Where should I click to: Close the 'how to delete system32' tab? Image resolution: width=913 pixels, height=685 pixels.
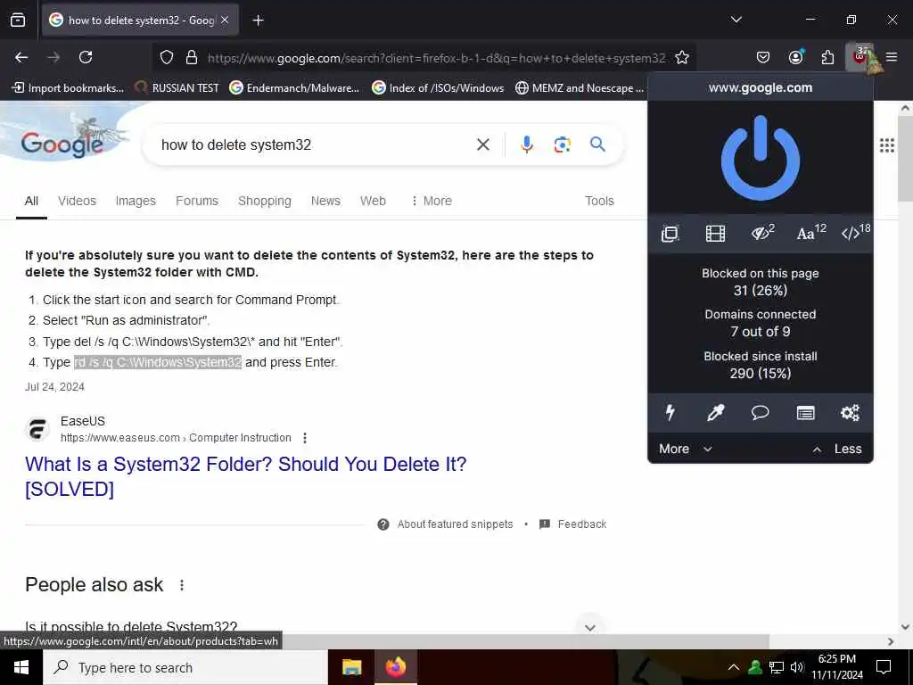point(225,20)
